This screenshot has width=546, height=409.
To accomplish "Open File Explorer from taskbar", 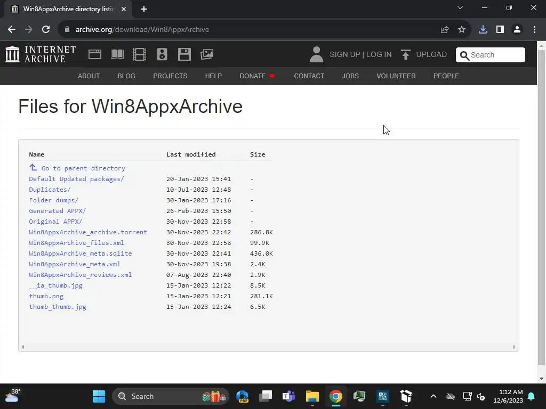I will click(312, 396).
